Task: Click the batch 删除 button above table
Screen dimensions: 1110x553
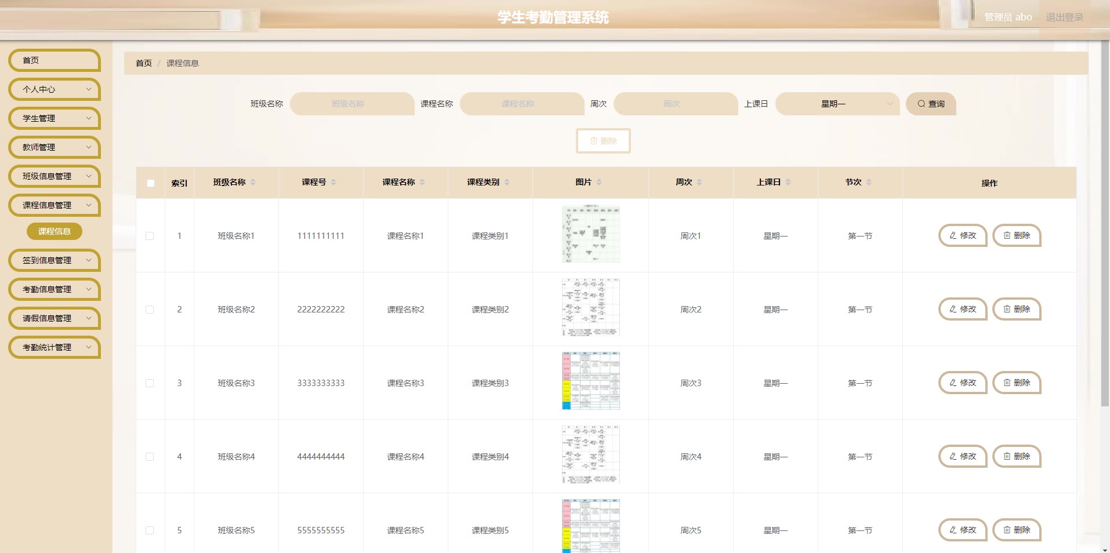Action: 603,141
